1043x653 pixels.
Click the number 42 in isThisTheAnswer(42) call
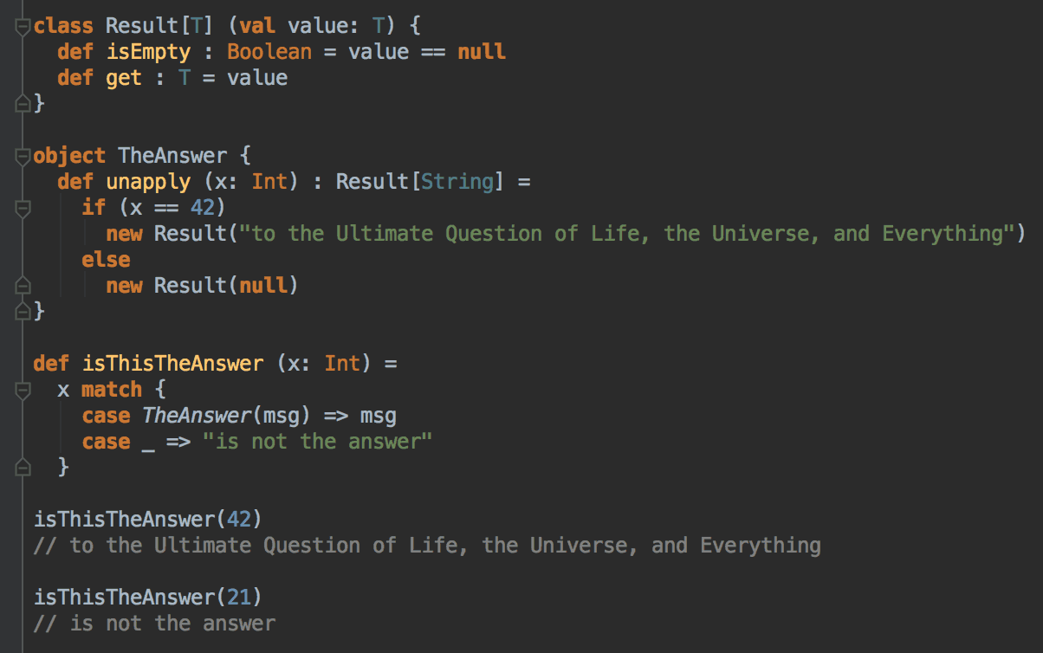238,520
